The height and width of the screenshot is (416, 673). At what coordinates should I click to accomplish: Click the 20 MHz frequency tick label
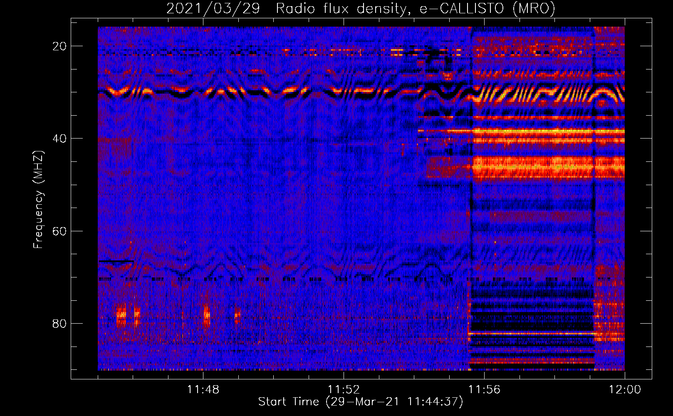coord(59,46)
